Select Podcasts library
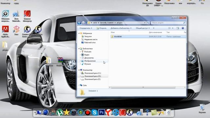The height and width of the screenshot is (118, 210). (88, 52)
